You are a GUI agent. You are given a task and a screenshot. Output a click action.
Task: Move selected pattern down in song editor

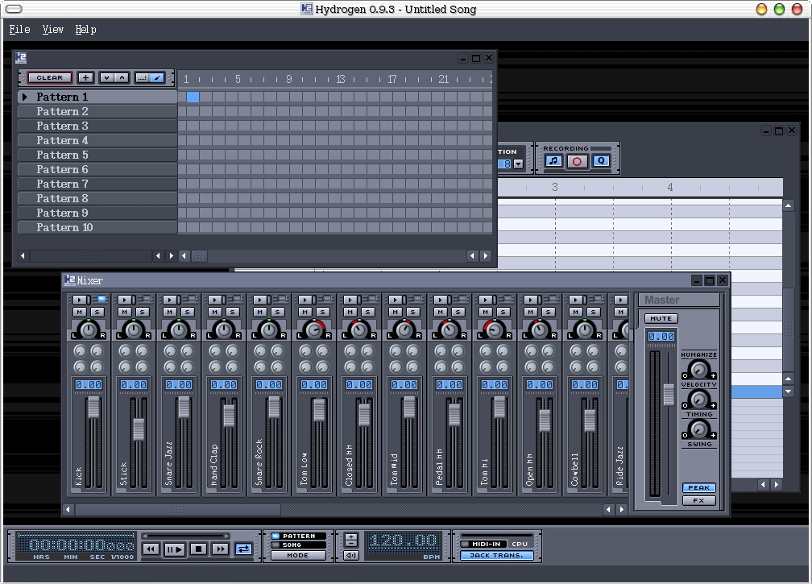point(106,77)
